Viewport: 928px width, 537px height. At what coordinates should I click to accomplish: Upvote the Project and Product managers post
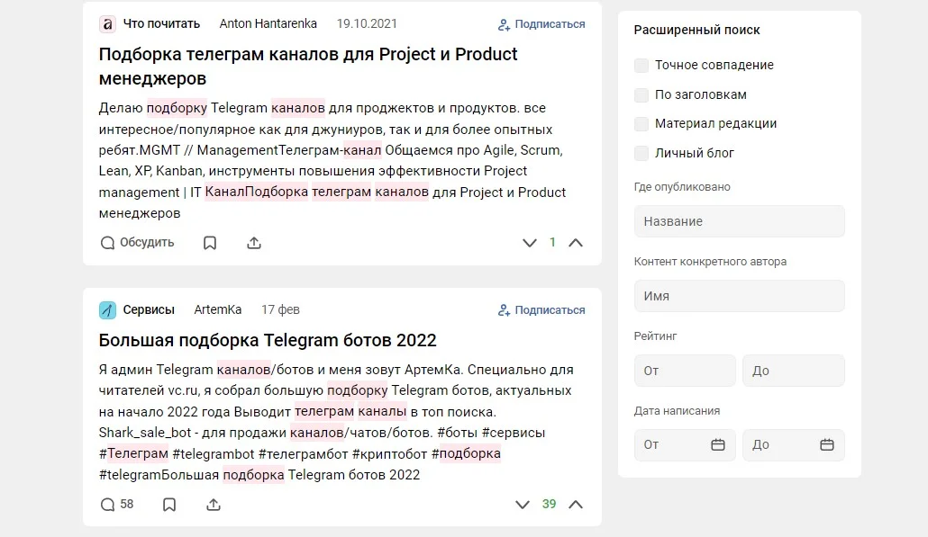(576, 243)
